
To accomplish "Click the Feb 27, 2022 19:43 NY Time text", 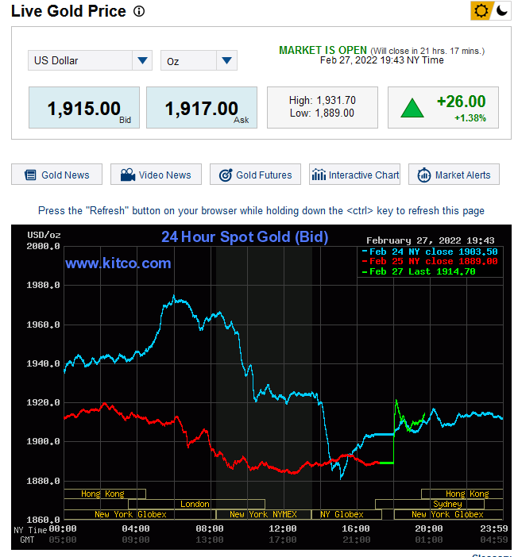I will 381,60.
